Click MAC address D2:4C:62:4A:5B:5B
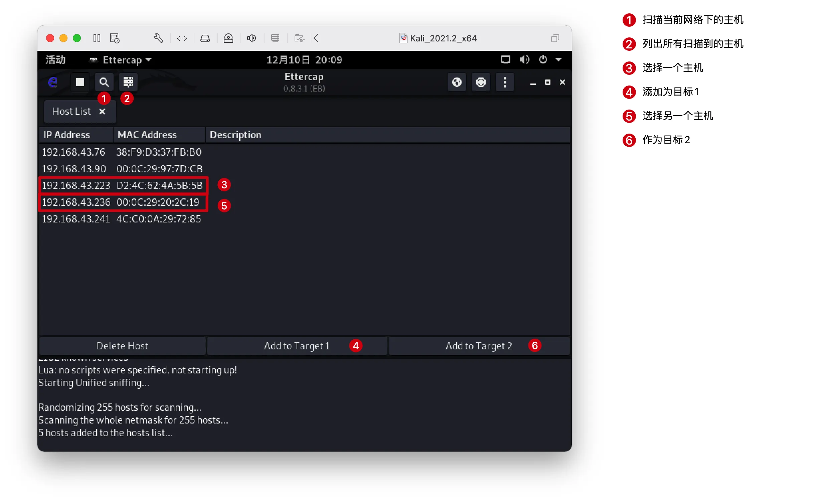The height and width of the screenshot is (501, 823). tap(160, 186)
